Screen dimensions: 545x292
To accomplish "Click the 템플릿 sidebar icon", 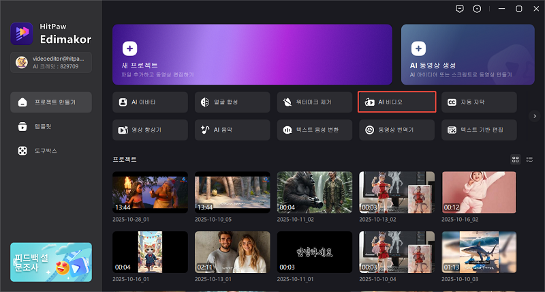I will pyautogui.click(x=22, y=126).
